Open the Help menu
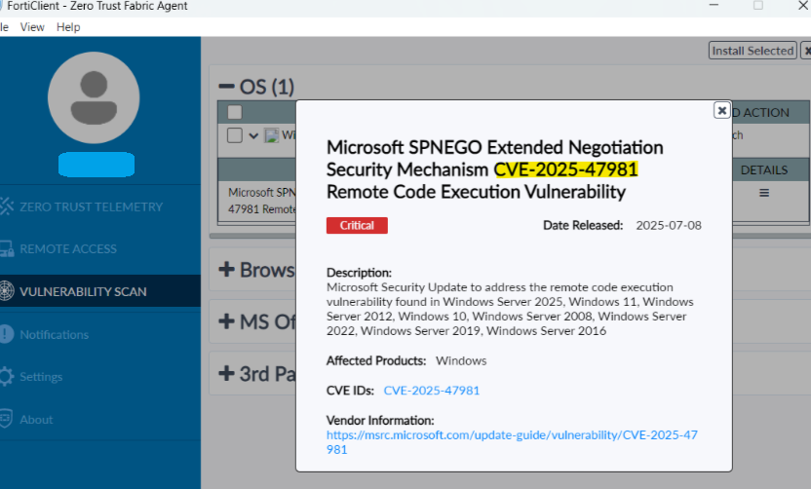The width and height of the screenshot is (811, 489). point(68,27)
